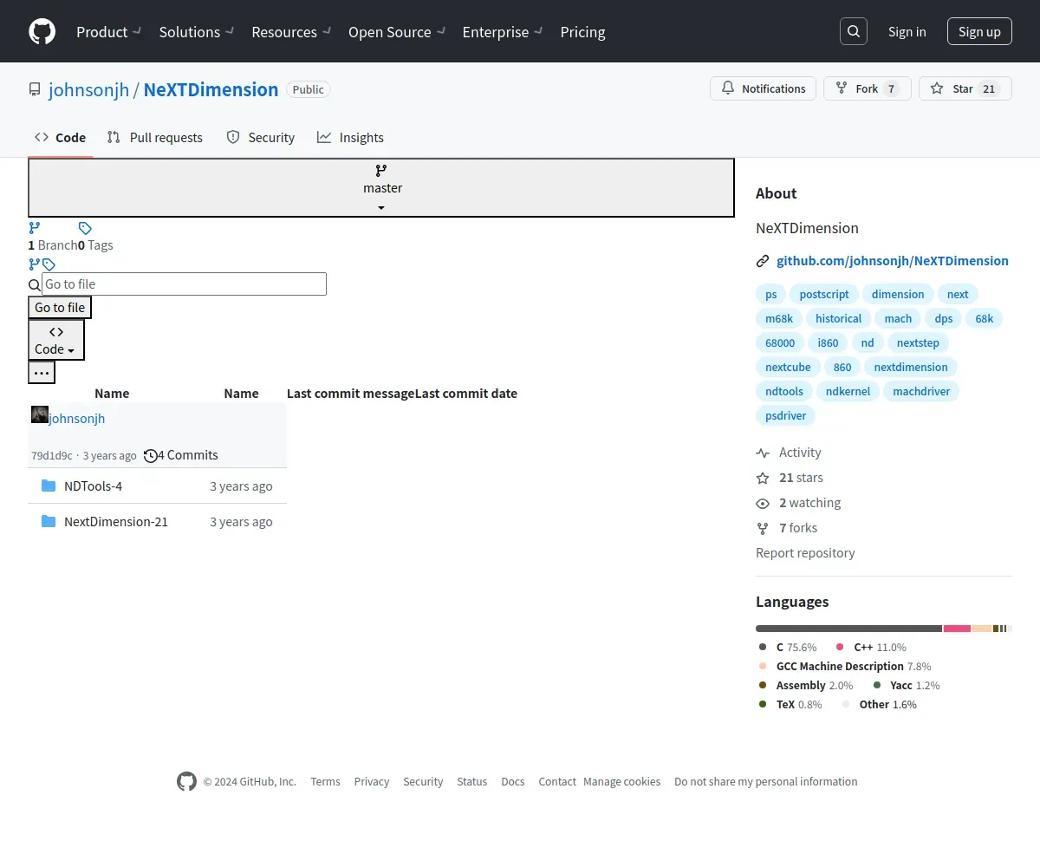
Task: Switch to the Insights tab
Action: [x=350, y=137]
